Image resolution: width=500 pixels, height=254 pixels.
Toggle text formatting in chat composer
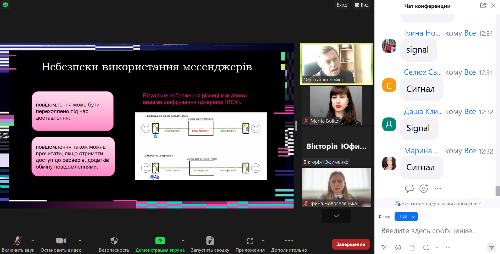pyautogui.click(x=384, y=247)
